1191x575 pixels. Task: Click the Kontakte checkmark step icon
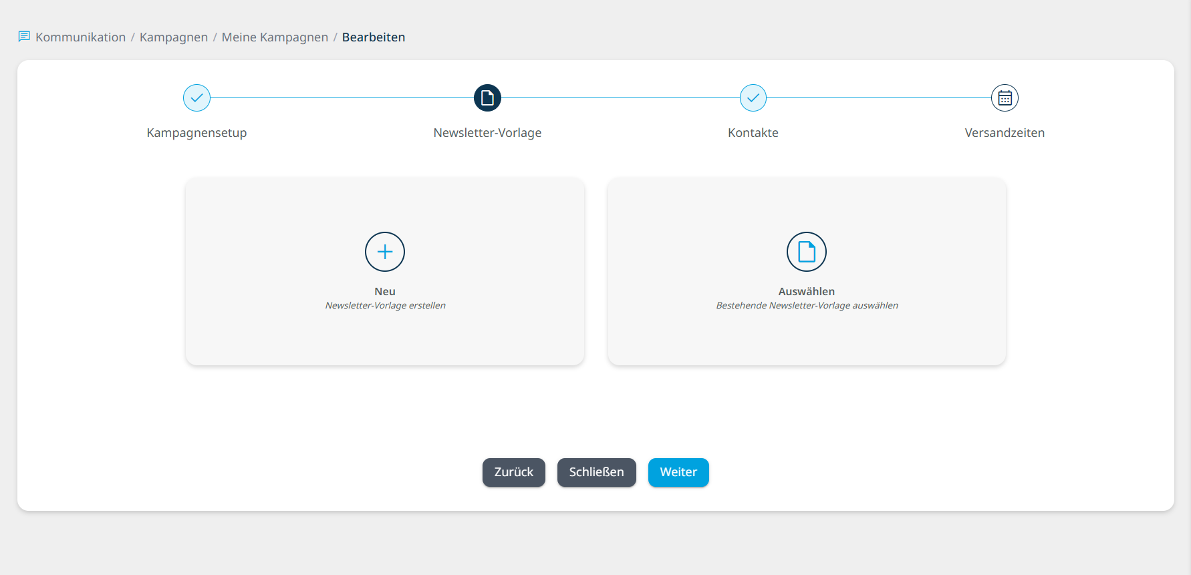coord(753,98)
